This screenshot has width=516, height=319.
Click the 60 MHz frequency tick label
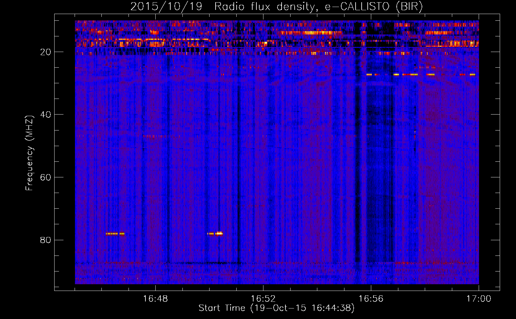click(x=46, y=177)
